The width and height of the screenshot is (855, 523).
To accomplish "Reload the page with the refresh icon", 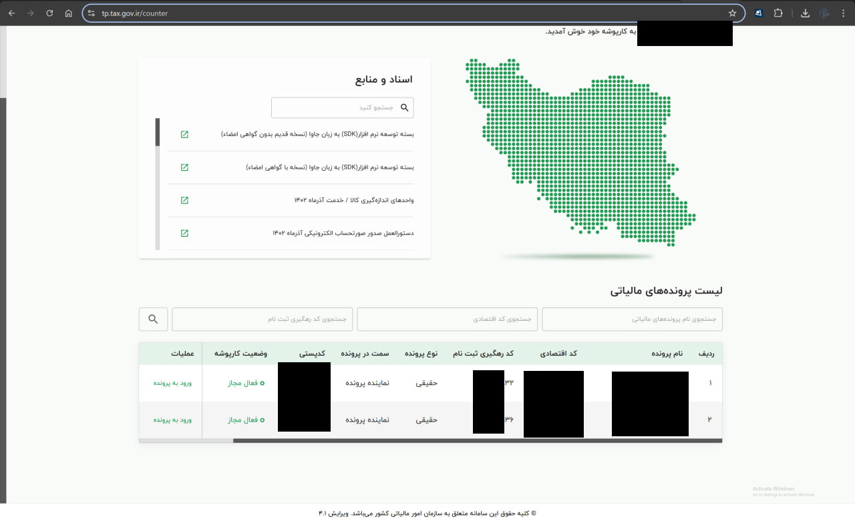I will coord(49,13).
